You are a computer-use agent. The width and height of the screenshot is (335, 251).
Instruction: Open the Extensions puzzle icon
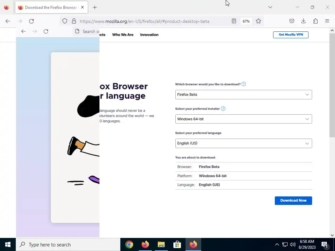(x=316, y=21)
